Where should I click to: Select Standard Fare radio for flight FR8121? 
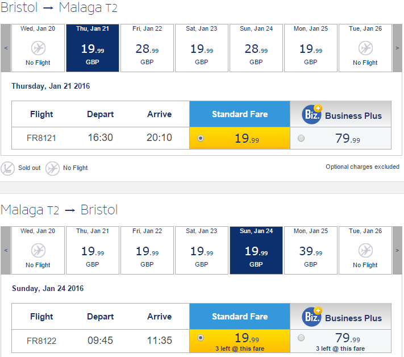click(x=201, y=138)
